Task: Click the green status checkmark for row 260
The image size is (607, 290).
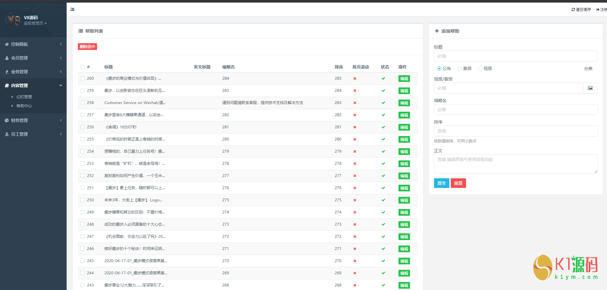Action: tap(383, 78)
